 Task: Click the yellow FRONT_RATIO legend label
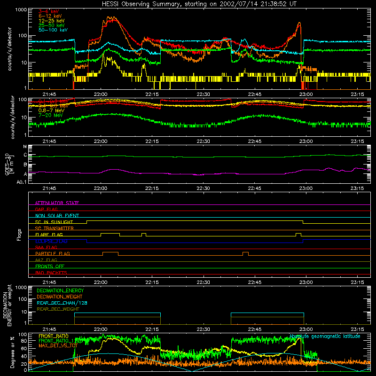pyautogui.click(x=54, y=336)
